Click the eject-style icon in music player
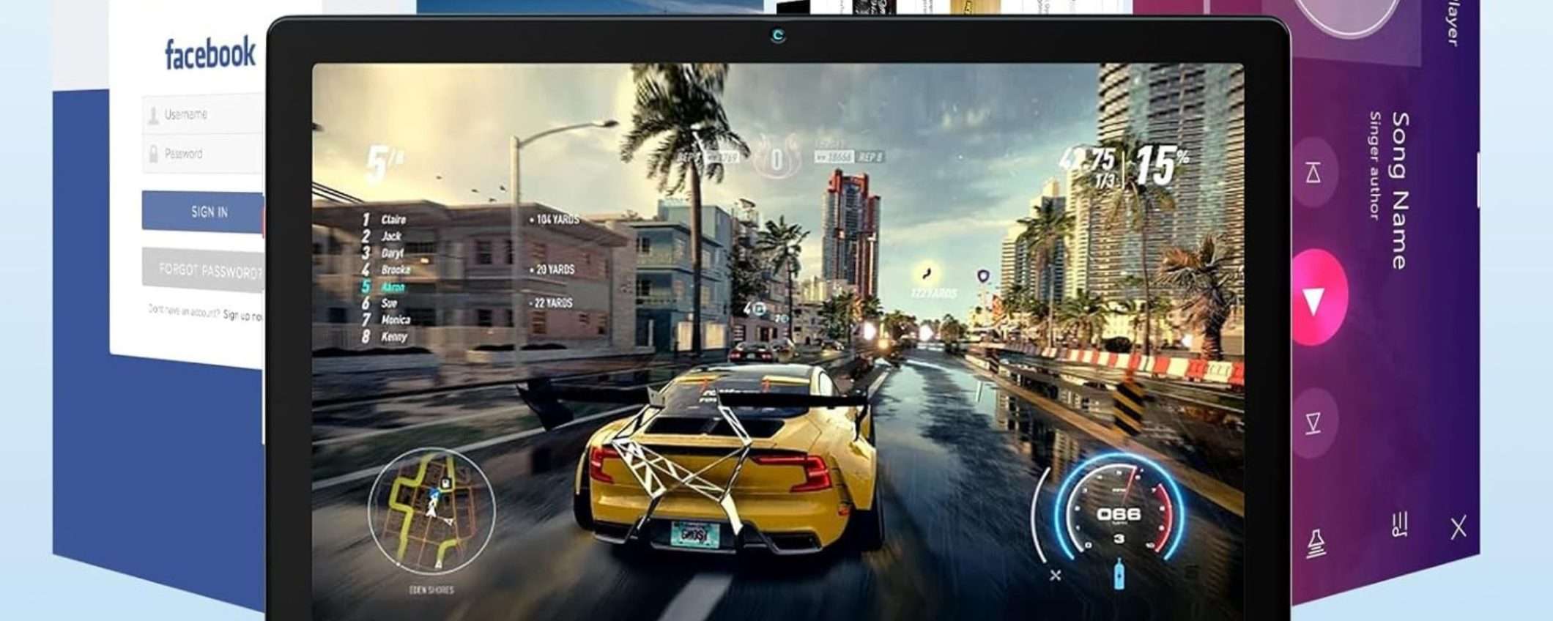This screenshot has height=621, width=1553. pos(1316,543)
